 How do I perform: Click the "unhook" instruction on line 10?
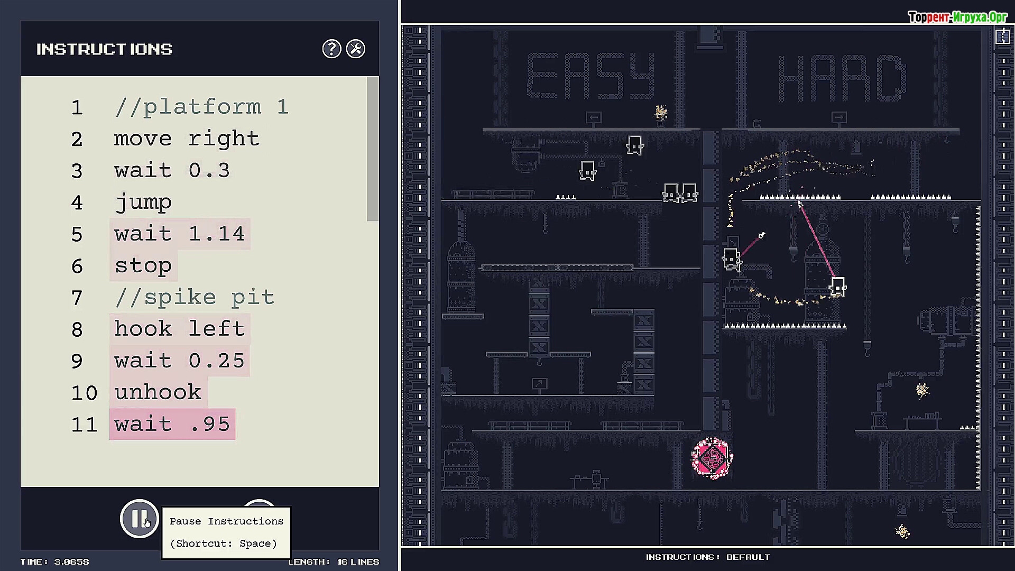click(158, 393)
